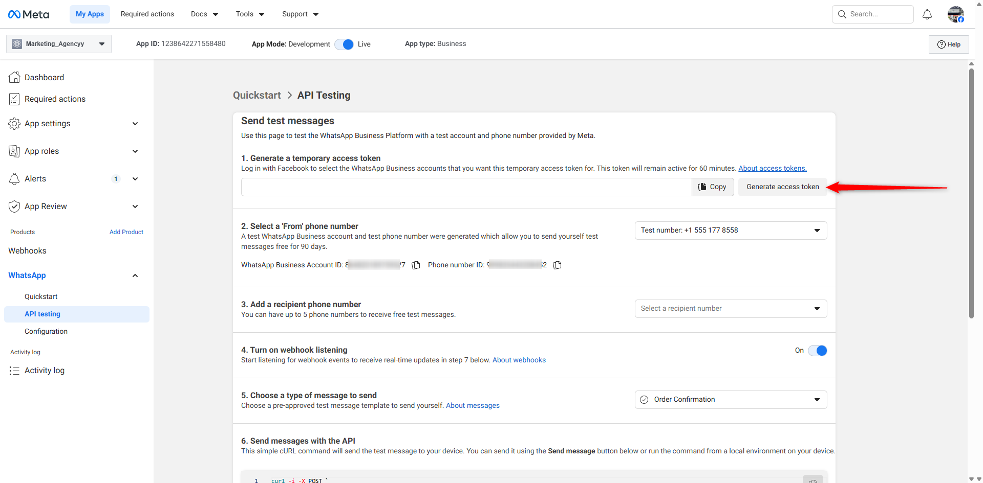Open Activity log in the sidebar
The height and width of the screenshot is (483, 983).
[45, 371]
